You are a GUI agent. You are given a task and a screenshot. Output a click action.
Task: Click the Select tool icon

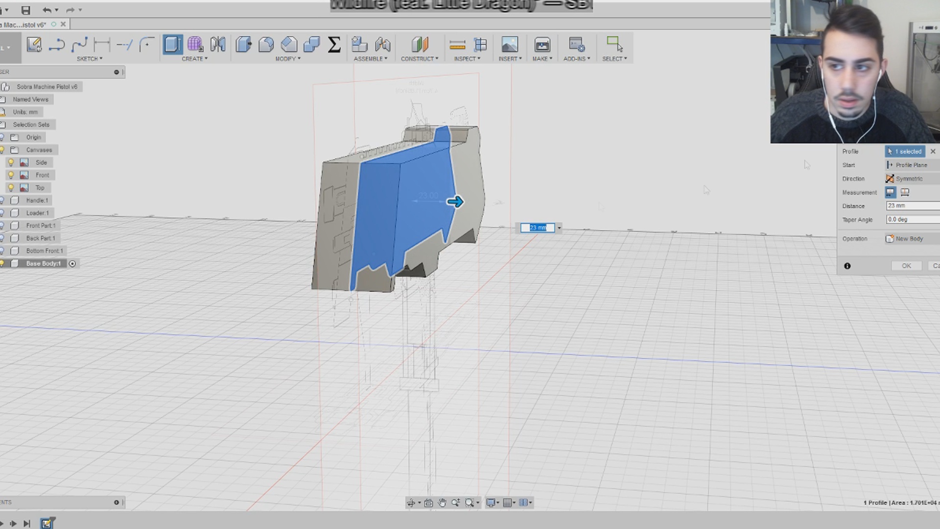point(614,45)
